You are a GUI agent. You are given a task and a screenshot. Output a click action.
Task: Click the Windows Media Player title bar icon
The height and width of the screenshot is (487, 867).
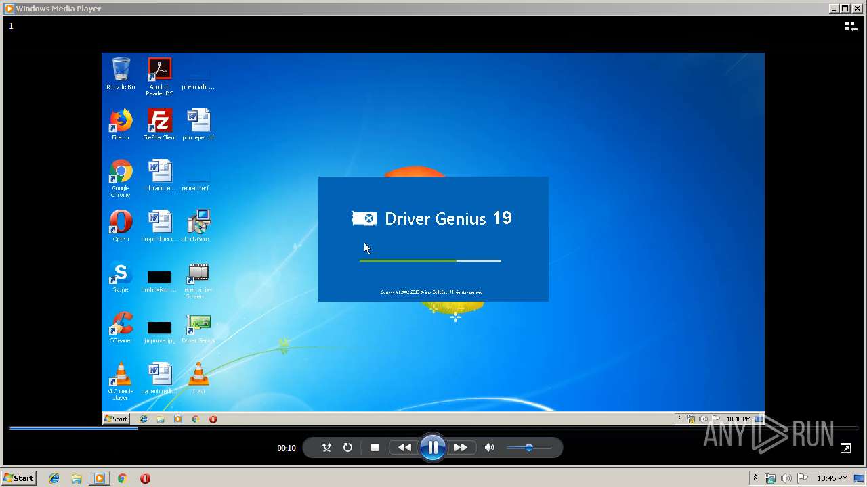tap(9, 9)
